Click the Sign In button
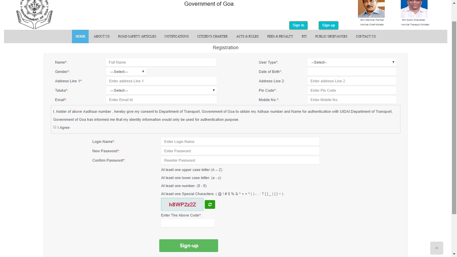457x257 pixels. pyautogui.click(x=298, y=25)
